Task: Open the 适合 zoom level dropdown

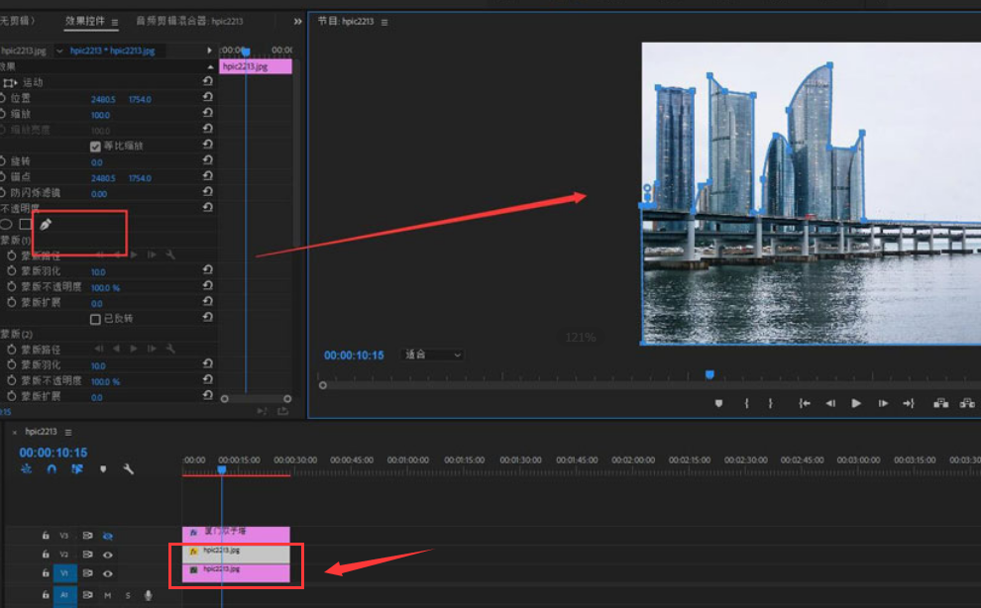Action: coord(433,355)
